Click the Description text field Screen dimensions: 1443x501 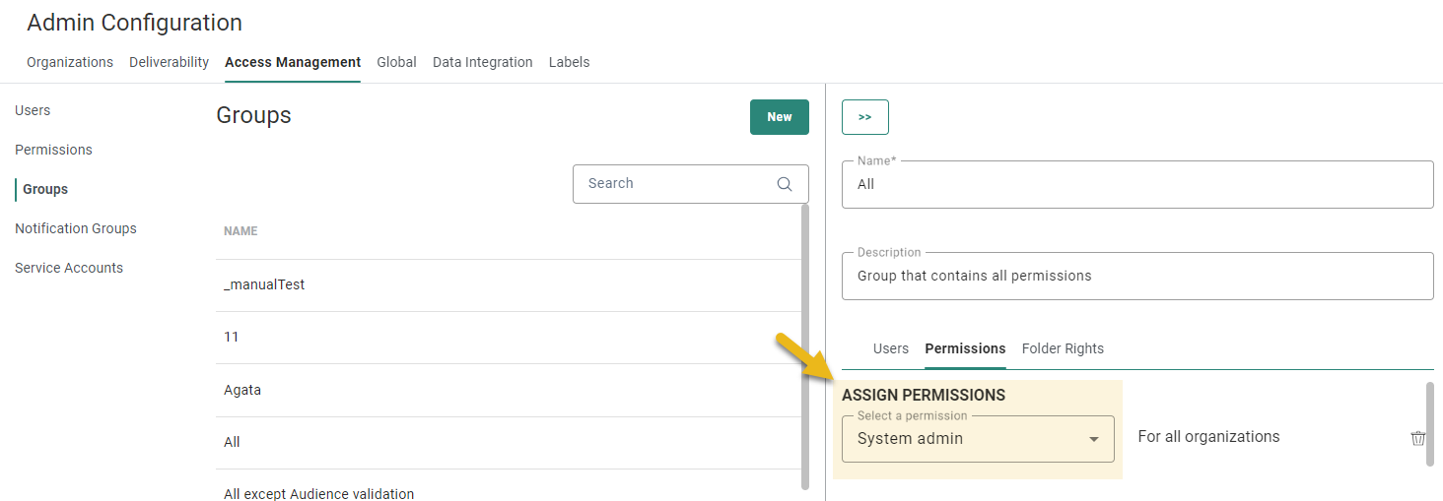pyautogui.click(x=1136, y=277)
